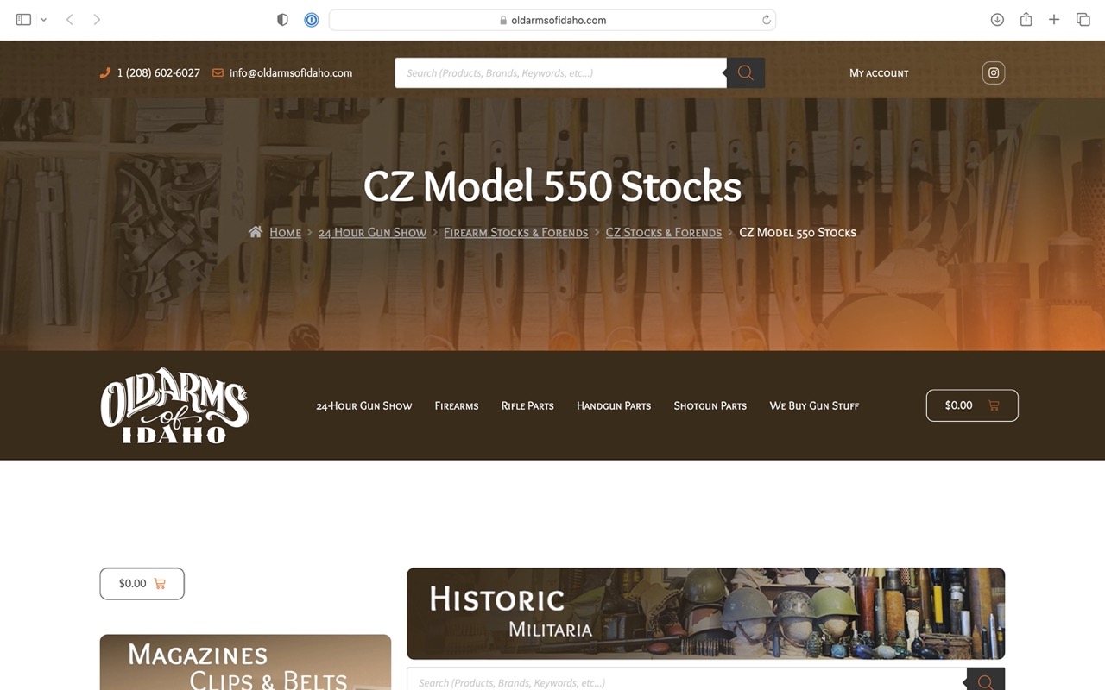Open Safari downloads icon
Image resolution: width=1105 pixels, height=690 pixels.
tap(997, 19)
